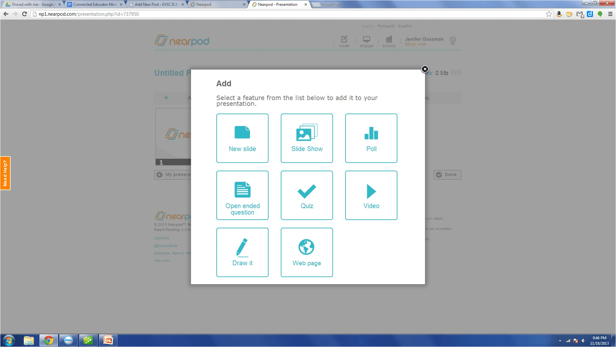The height and width of the screenshot is (347, 616).
Task: Select the Poll feature tile
Action: click(371, 138)
